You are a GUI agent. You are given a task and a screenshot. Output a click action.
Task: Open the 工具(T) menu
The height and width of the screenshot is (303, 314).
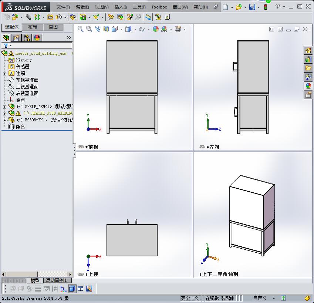click(139, 7)
